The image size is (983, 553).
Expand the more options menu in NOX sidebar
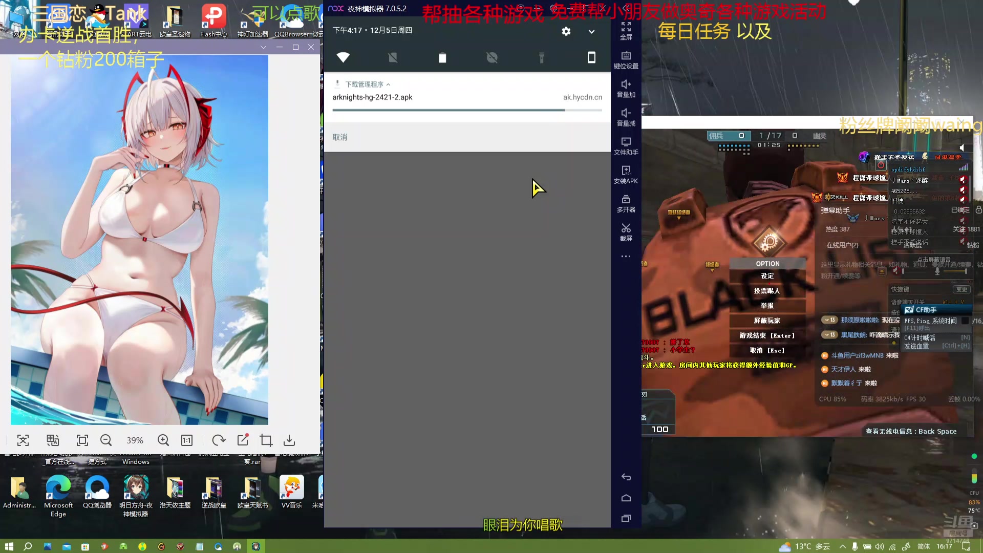[626, 256]
